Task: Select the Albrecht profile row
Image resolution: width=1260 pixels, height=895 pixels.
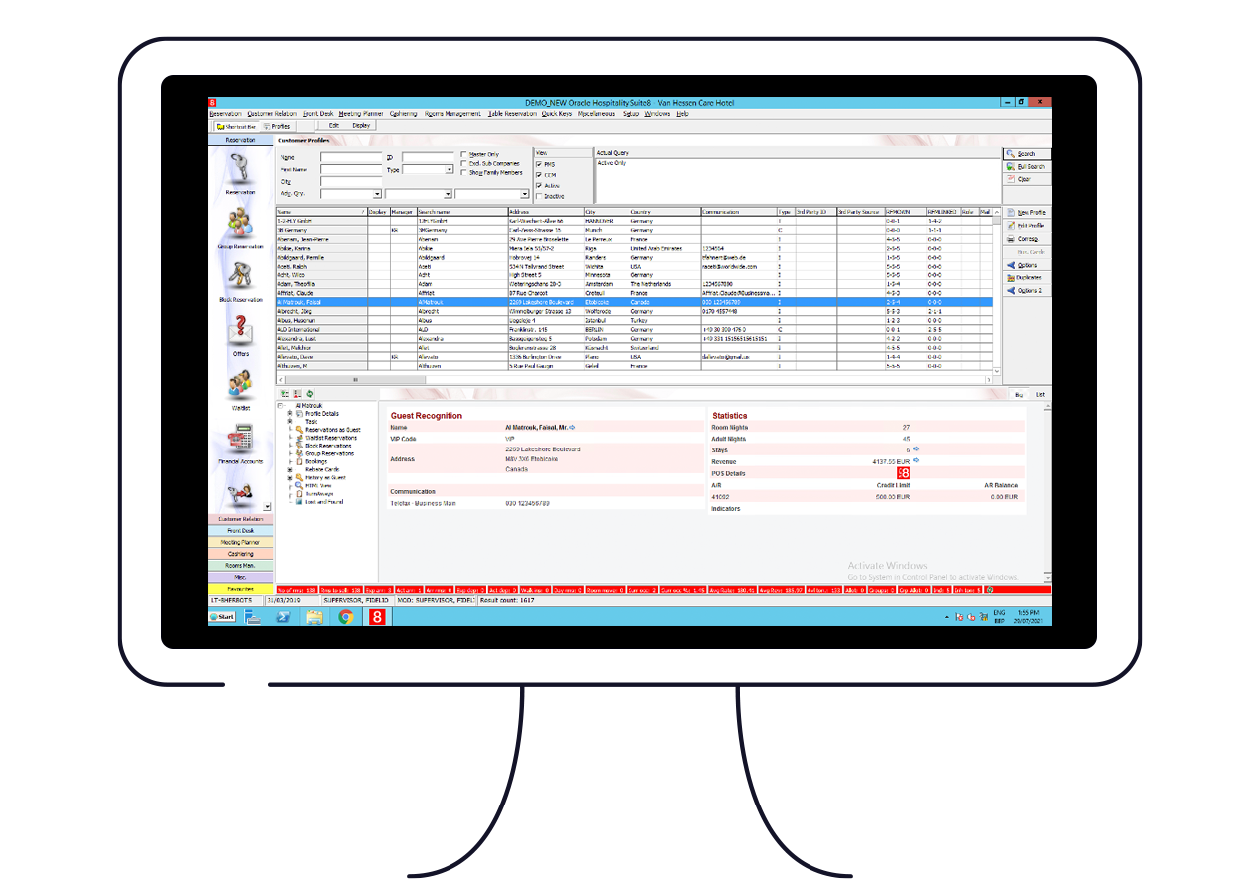Action: click(x=633, y=311)
